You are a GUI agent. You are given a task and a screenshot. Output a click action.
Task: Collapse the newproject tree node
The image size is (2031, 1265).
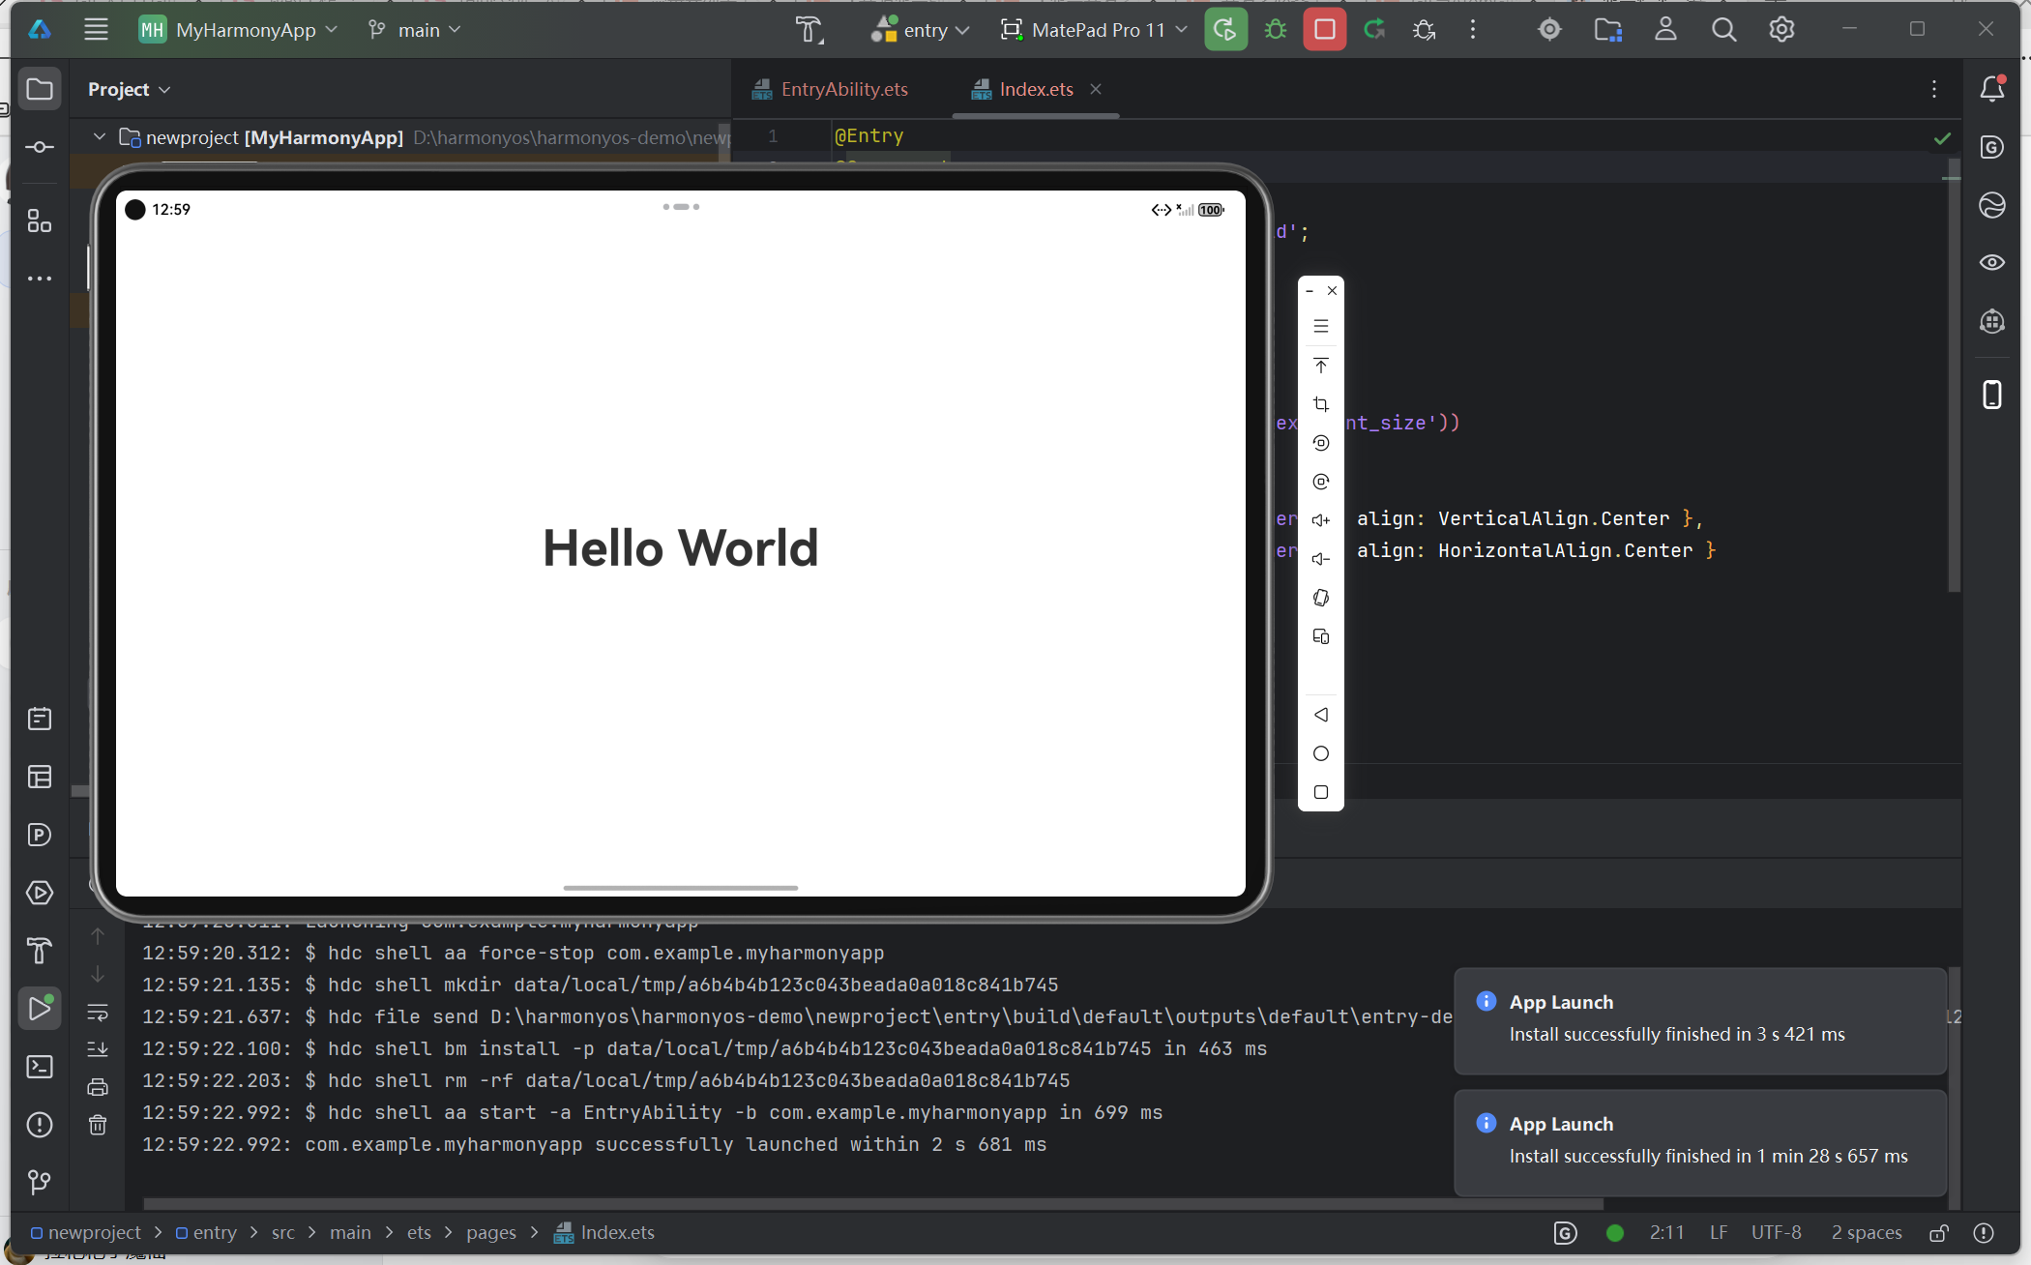[100, 137]
